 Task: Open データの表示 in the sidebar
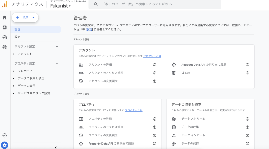pyautogui.click(x=27, y=86)
